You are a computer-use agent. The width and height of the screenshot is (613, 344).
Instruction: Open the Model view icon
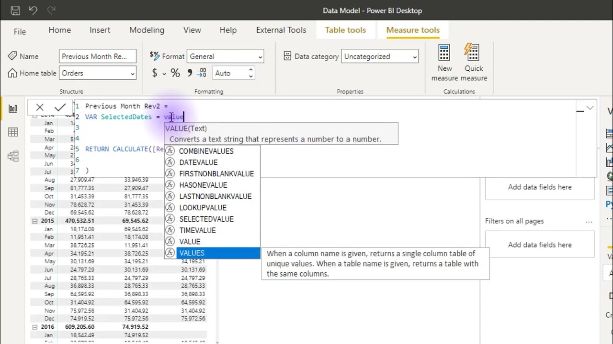pyautogui.click(x=13, y=156)
